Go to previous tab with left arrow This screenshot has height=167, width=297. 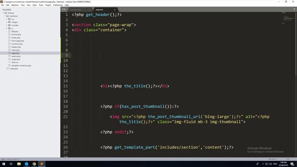point(63,9)
